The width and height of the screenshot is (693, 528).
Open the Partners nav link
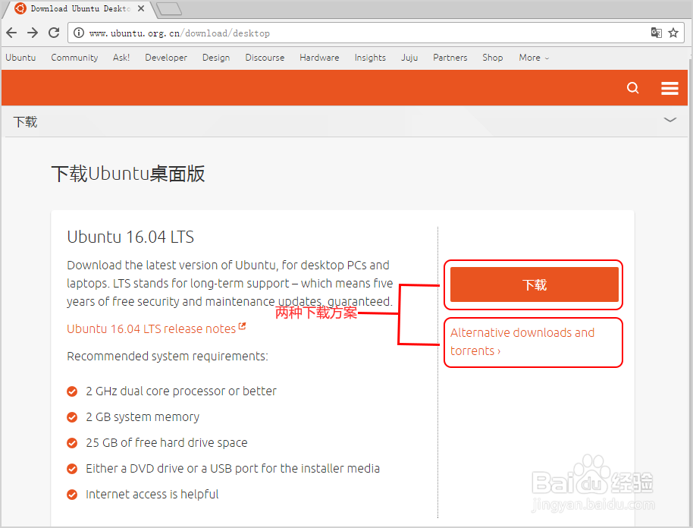click(x=450, y=58)
